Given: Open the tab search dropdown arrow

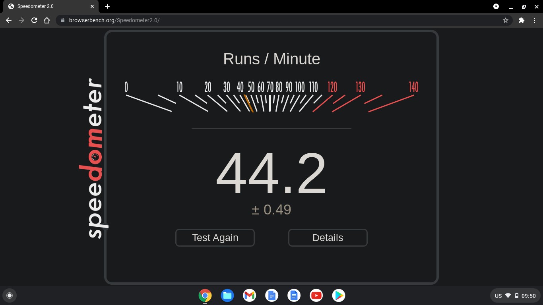Looking at the screenshot, I should click(x=496, y=6).
